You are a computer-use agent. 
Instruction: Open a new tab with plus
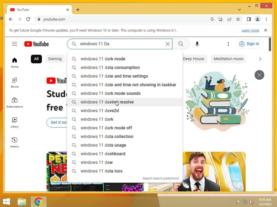tap(78, 10)
